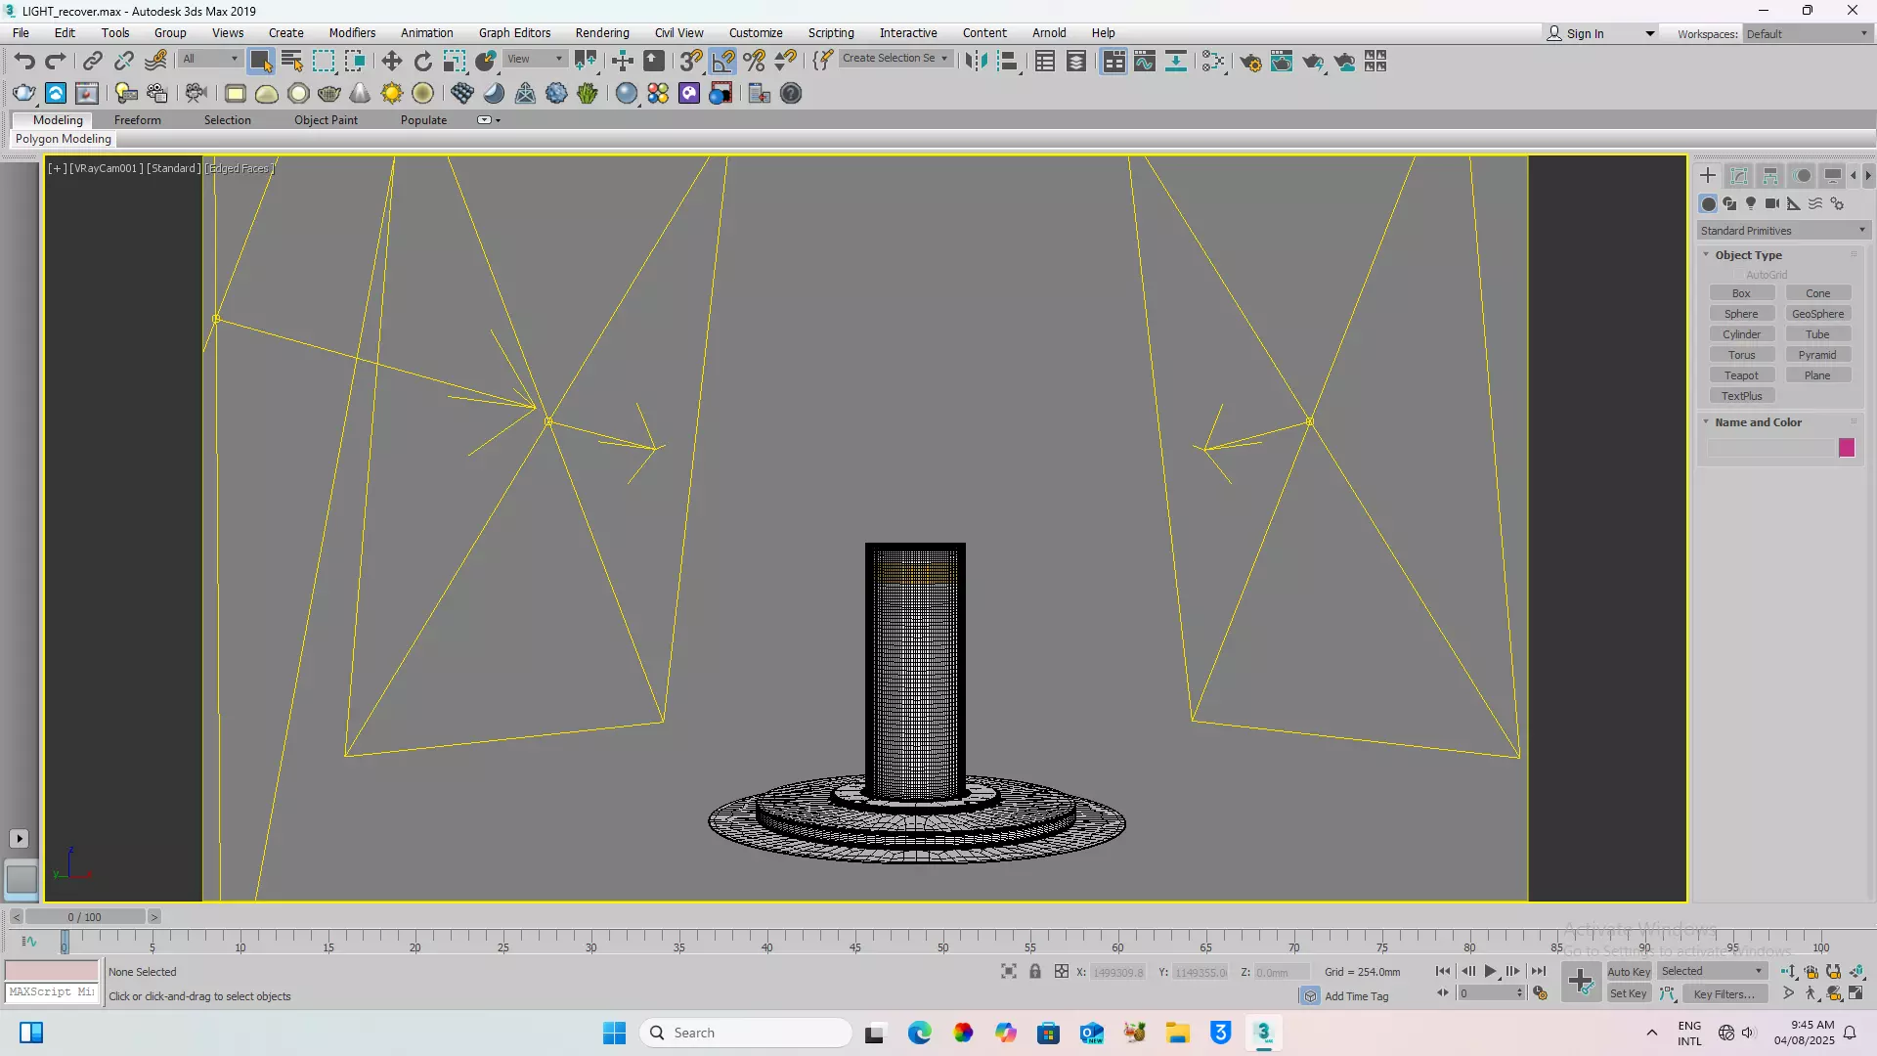Open the Graph Editors menu
The width and height of the screenshot is (1877, 1056).
(x=514, y=32)
